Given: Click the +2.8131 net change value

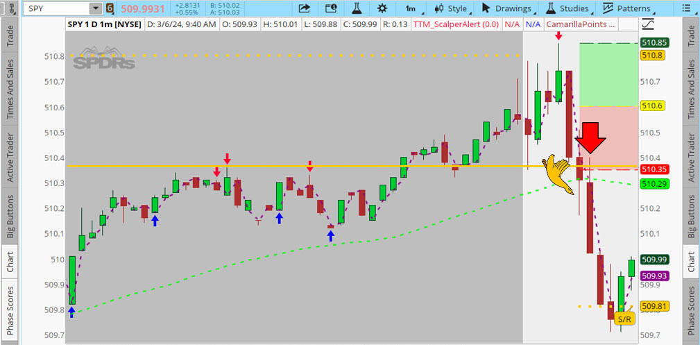Looking at the screenshot, I should click(187, 5).
